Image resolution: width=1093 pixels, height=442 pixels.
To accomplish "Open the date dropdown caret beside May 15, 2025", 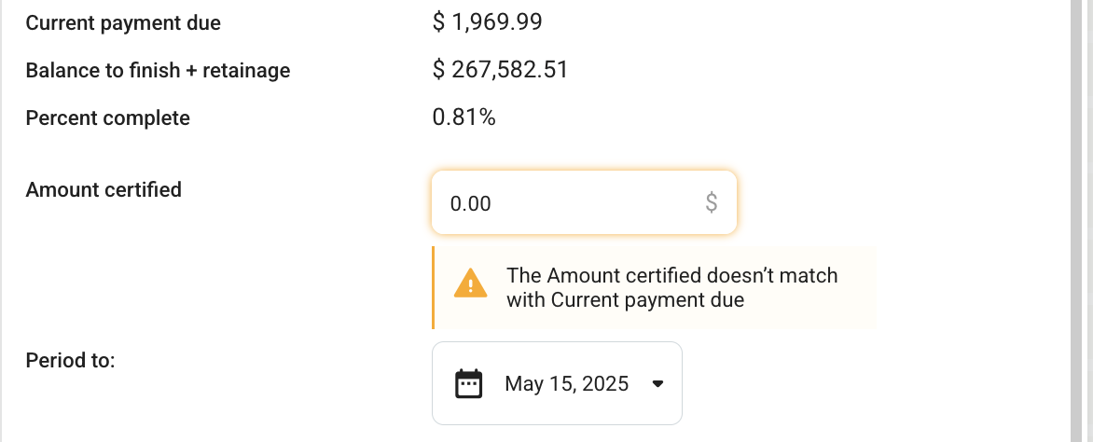I will pyautogui.click(x=657, y=383).
